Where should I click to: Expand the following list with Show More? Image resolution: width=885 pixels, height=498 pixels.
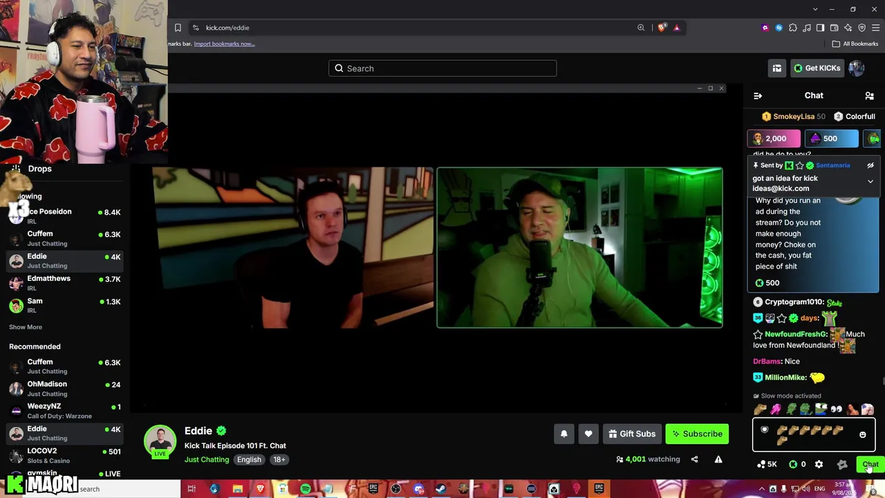click(x=26, y=327)
